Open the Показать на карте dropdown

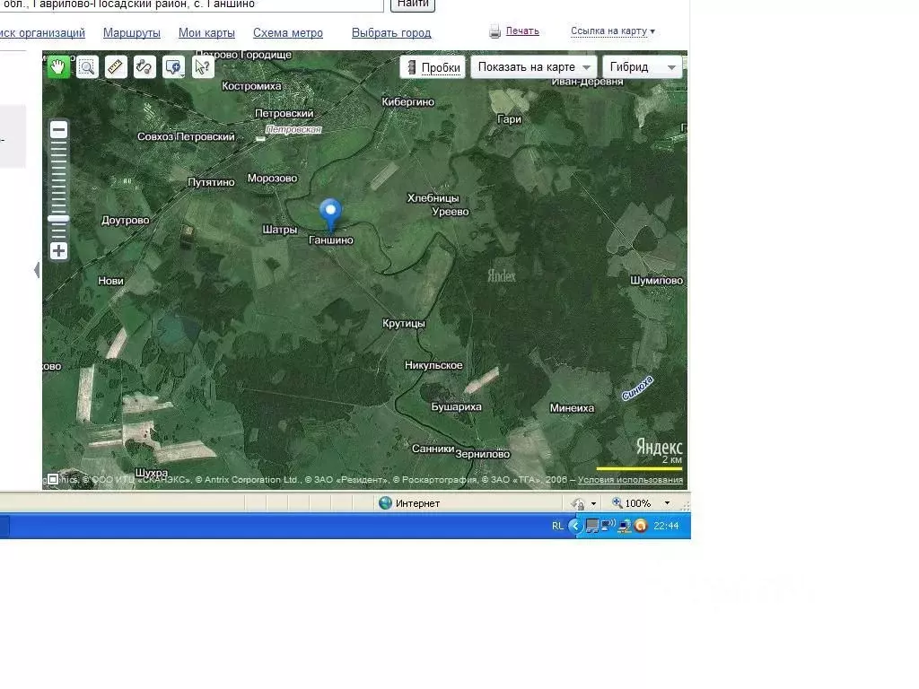coord(534,67)
